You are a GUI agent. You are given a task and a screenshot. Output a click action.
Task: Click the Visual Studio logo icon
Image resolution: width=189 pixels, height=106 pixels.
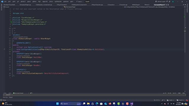tap(2, 1)
